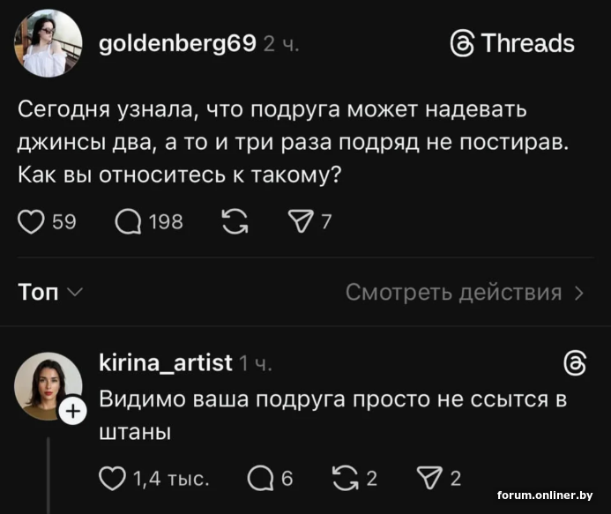
Task: Like the goldenberg69 post
Action: (32, 221)
